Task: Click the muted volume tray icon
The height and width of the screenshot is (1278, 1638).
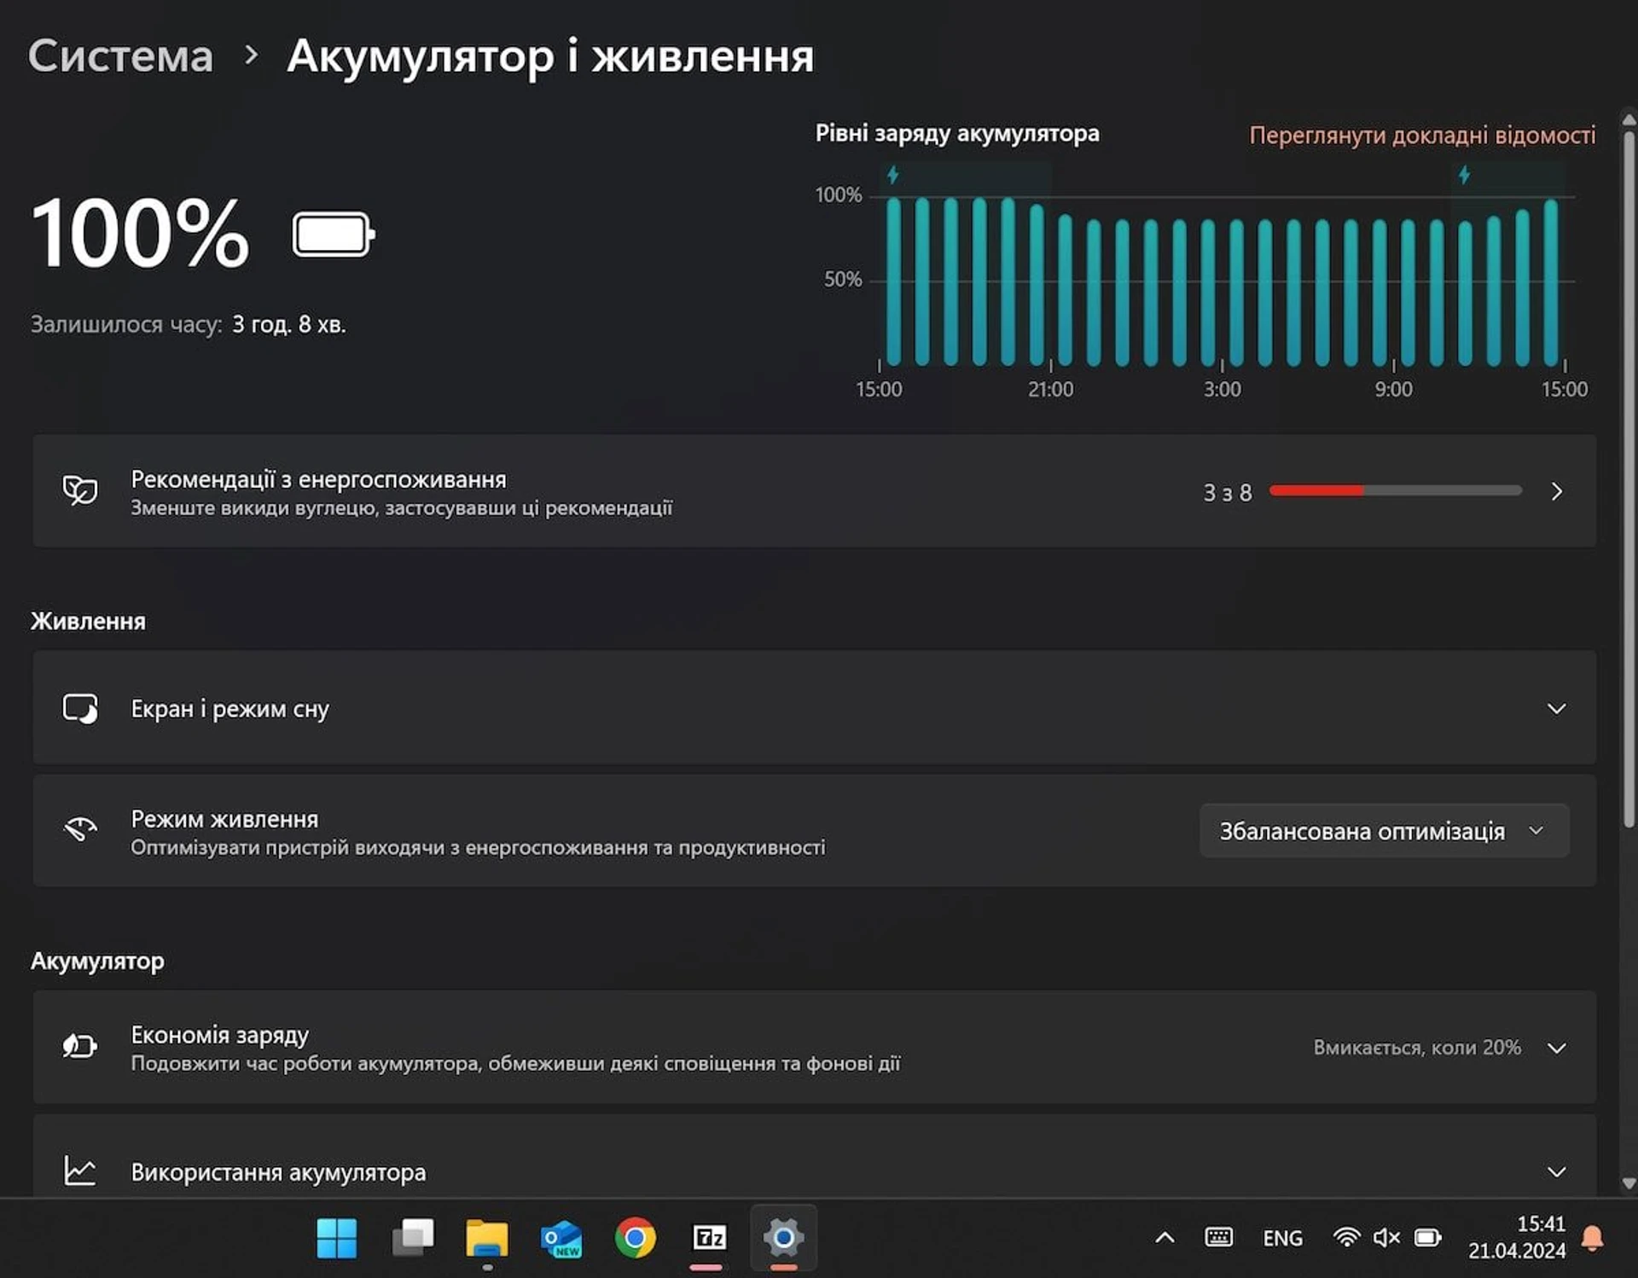Action: 1386,1238
